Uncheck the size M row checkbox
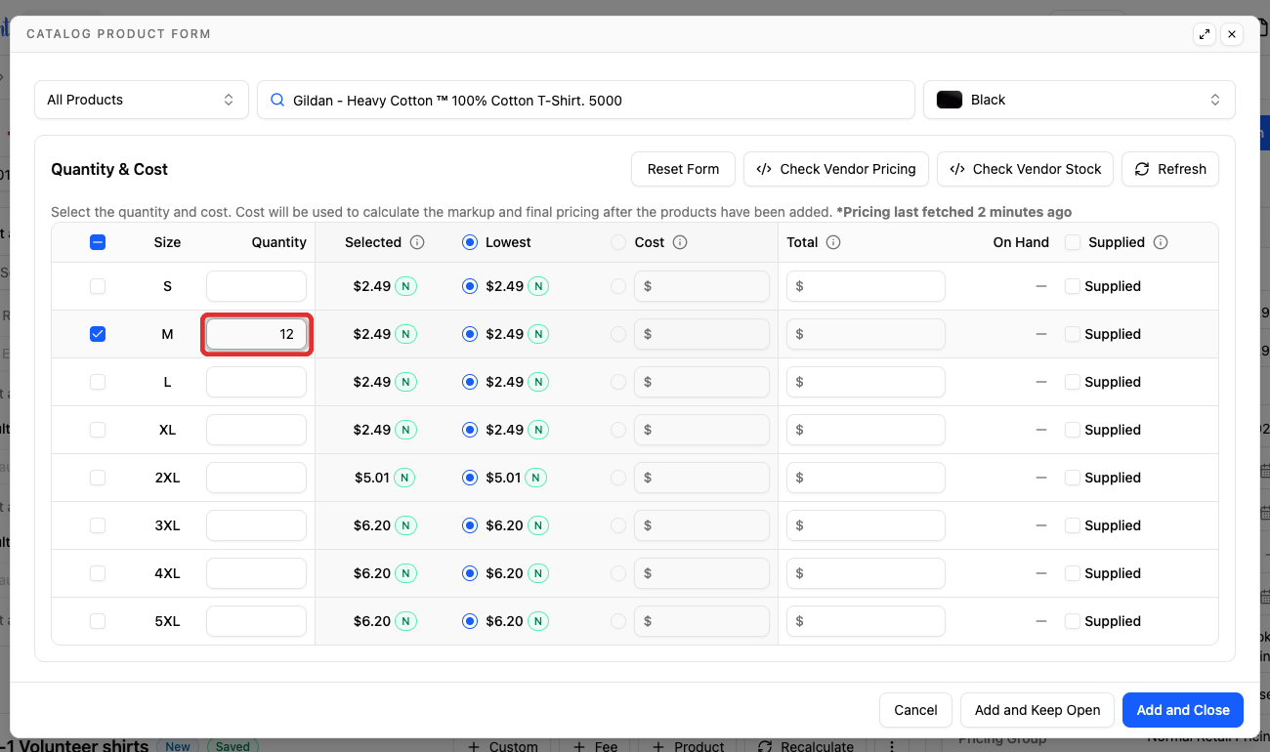1270x752 pixels. coord(98,334)
